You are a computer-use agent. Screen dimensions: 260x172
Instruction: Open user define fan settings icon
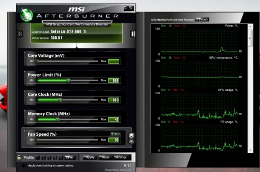pos(131,138)
